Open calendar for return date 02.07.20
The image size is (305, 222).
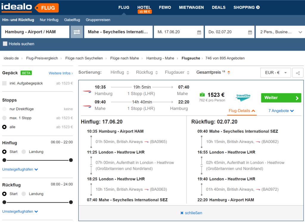[250, 32]
